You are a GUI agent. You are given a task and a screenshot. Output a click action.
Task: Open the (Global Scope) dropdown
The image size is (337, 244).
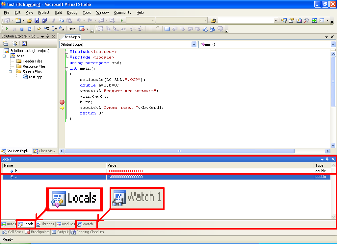(194, 44)
